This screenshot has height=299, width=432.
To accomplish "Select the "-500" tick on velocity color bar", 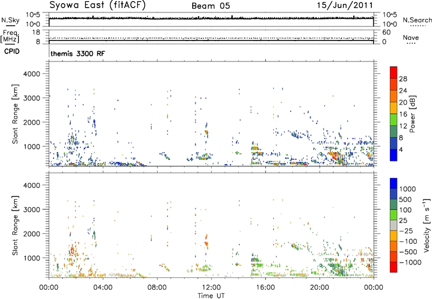I will (408, 252).
